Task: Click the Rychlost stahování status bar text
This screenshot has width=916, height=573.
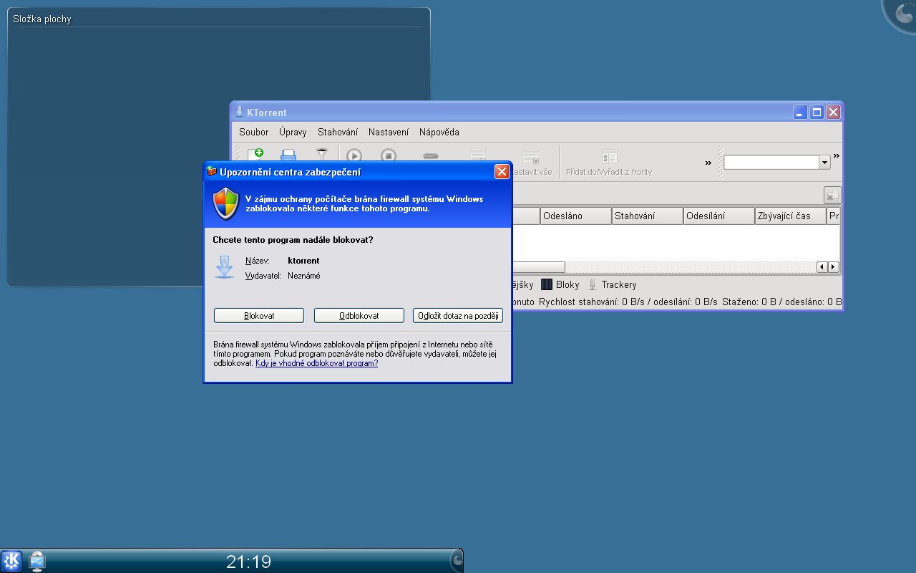Action: tap(628, 302)
